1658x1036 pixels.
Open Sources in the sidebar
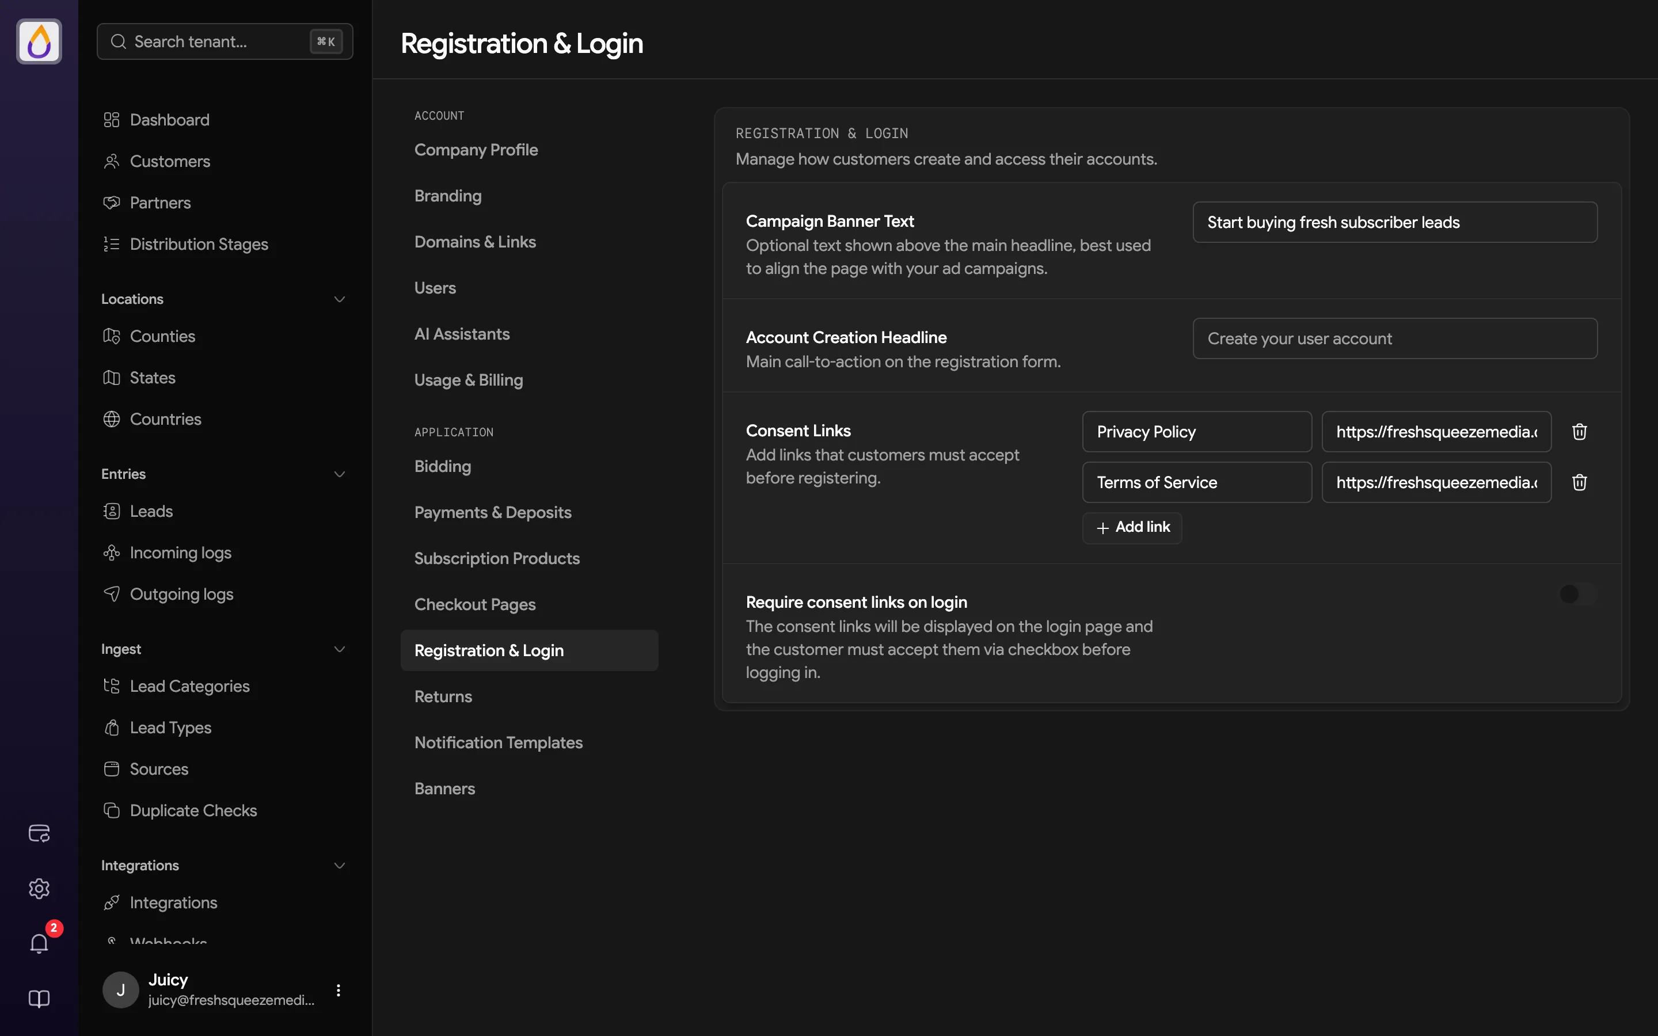tap(225, 769)
